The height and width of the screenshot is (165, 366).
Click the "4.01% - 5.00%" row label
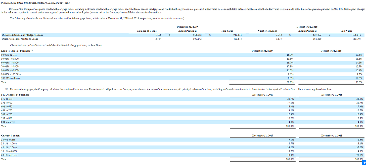tap(9, 147)
